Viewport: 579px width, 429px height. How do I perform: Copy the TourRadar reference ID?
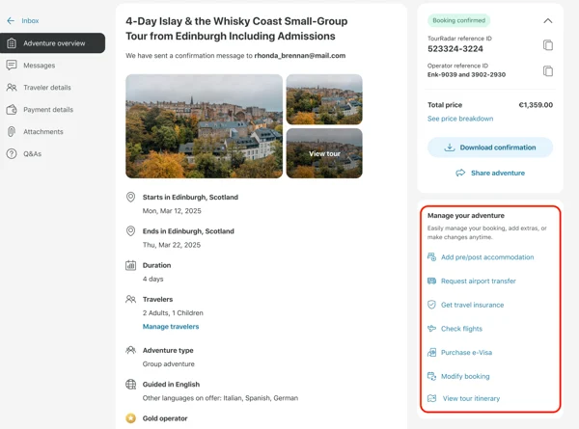pos(548,45)
